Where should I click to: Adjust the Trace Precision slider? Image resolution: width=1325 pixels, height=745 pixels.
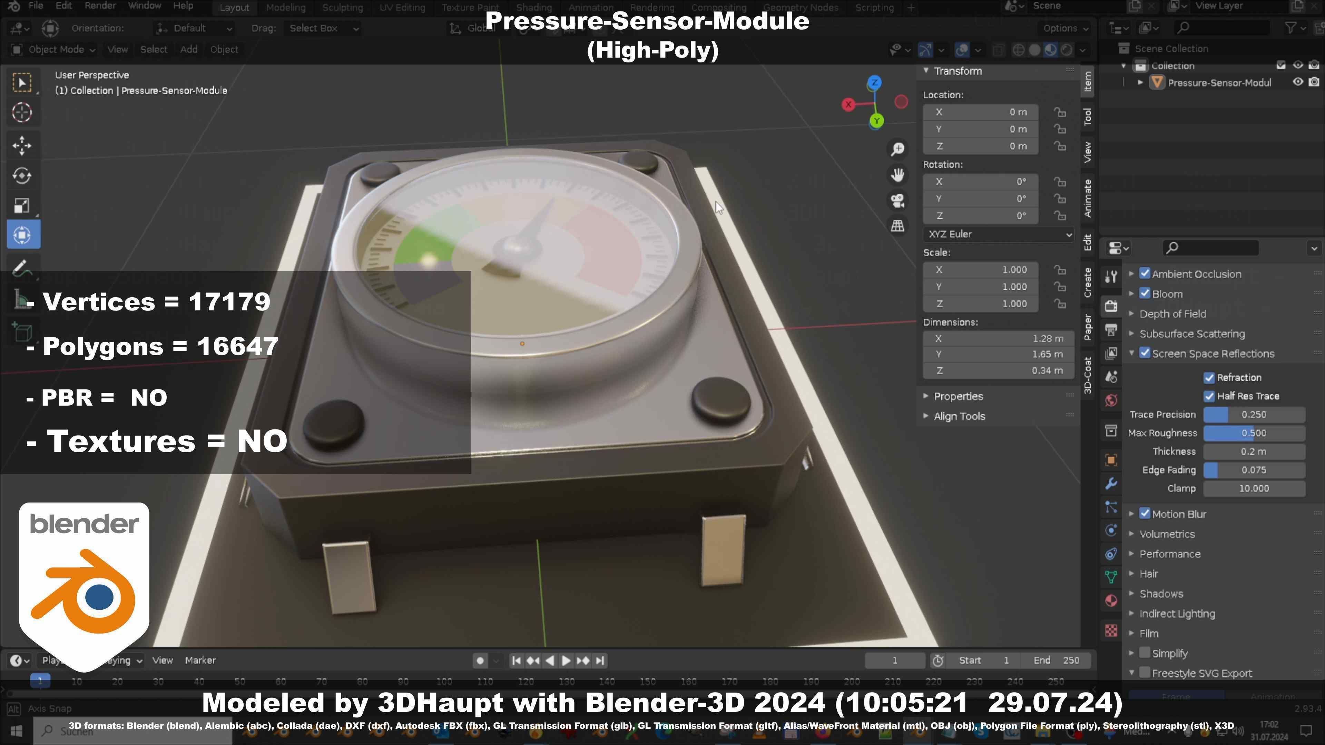tap(1254, 415)
